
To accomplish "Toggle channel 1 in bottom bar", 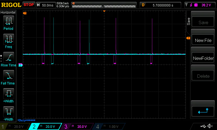I will [x=14, y=126].
